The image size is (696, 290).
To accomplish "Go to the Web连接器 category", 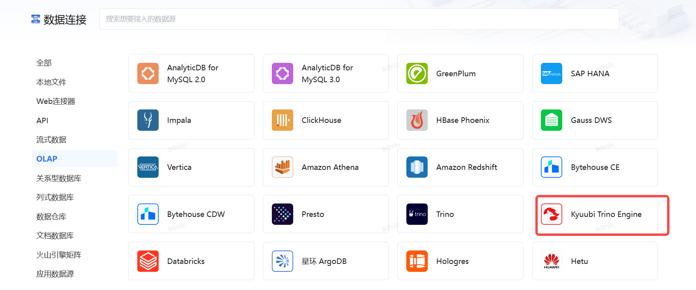I will pyautogui.click(x=55, y=101).
